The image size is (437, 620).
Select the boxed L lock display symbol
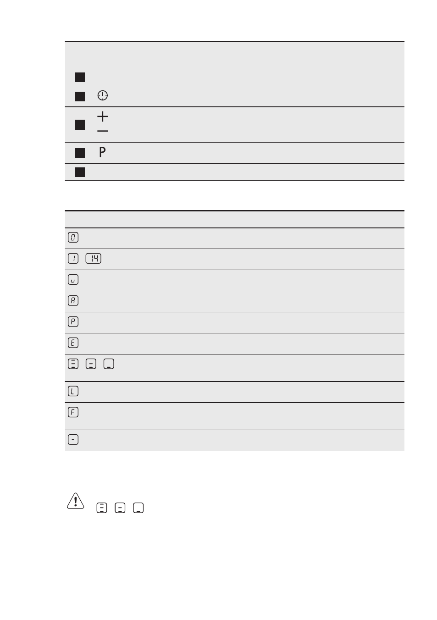point(73,391)
